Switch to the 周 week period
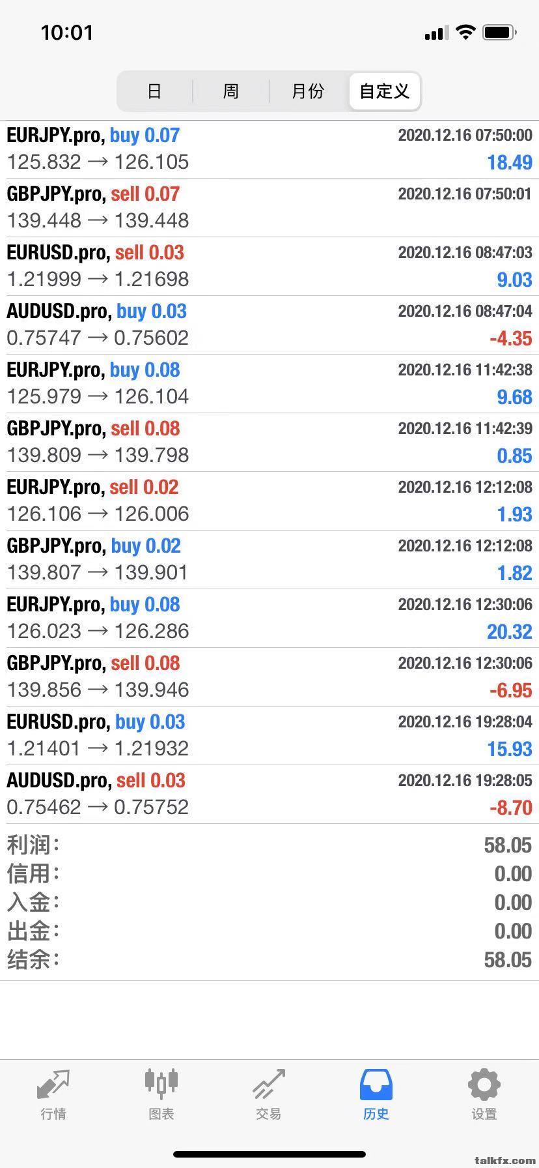The image size is (539, 1168). (x=231, y=91)
